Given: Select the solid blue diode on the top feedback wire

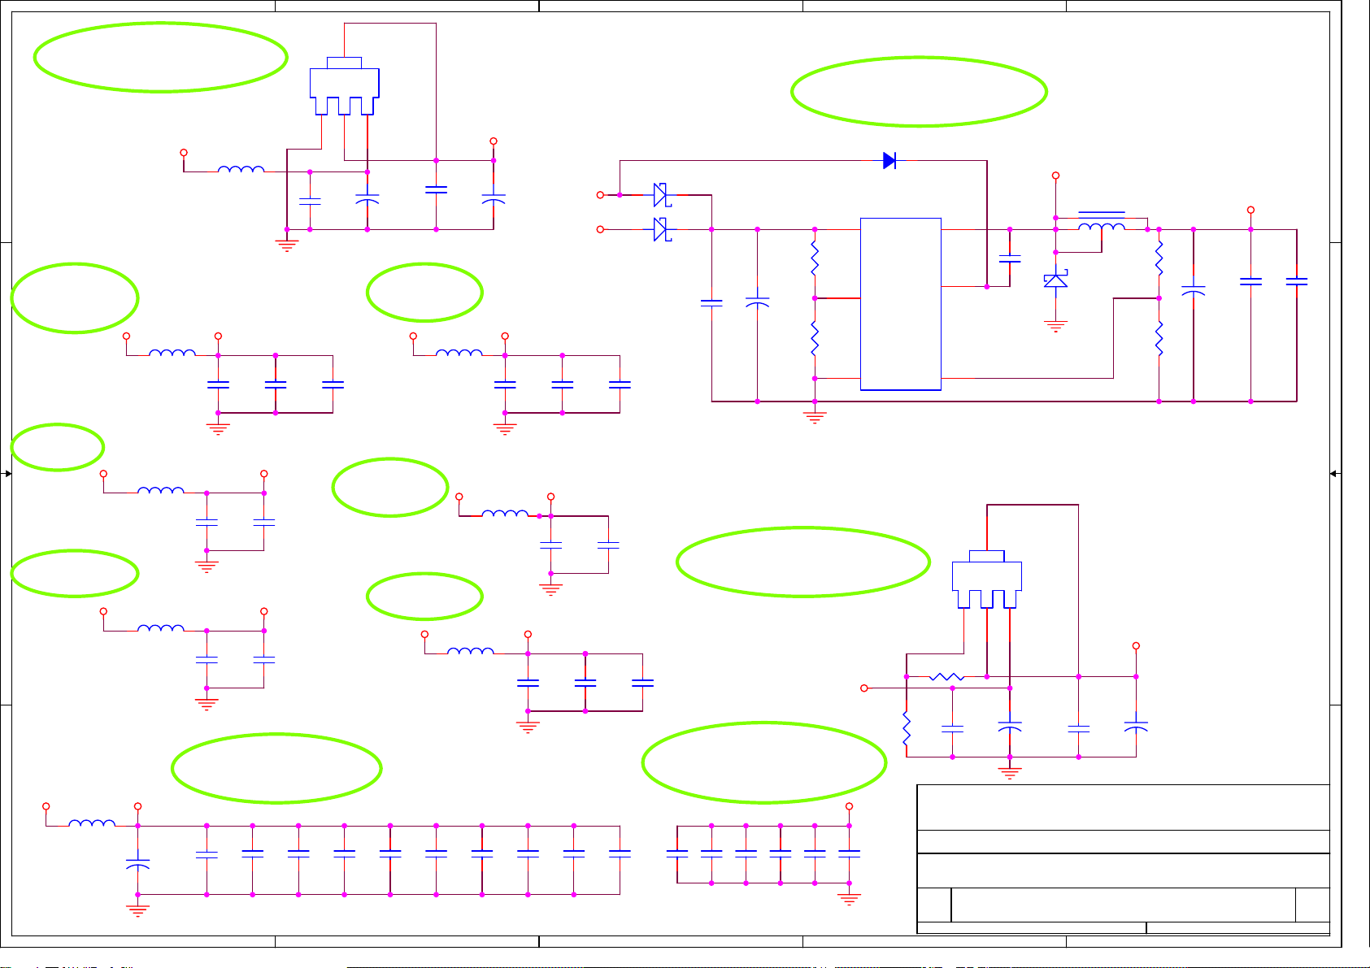Looking at the screenshot, I should pyautogui.click(x=889, y=161).
